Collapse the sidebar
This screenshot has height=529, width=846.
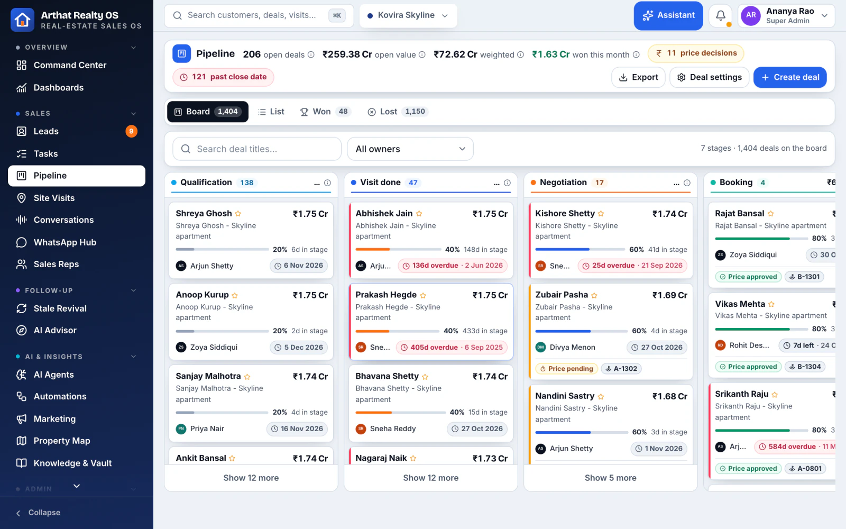click(x=38, y=513)
